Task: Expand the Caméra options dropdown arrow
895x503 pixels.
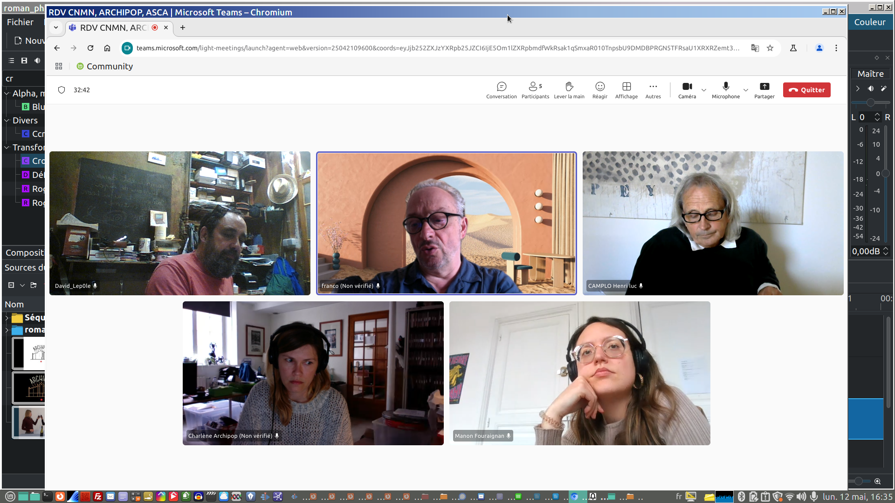Action: point(704,90)
